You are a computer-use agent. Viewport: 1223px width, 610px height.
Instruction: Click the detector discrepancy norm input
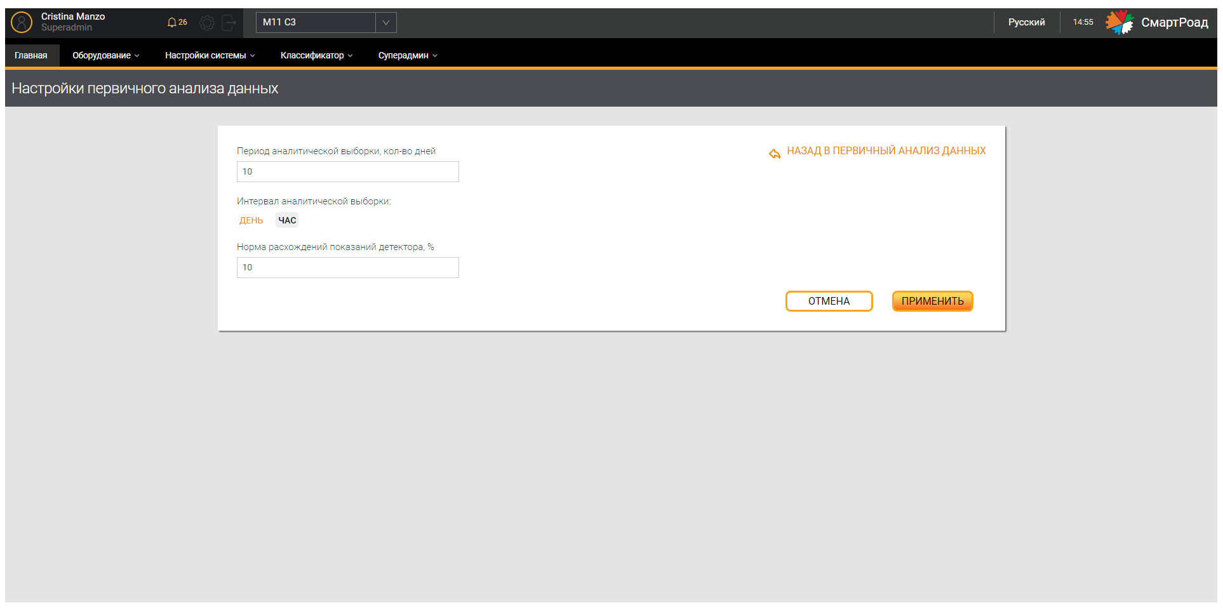[348, 267]
